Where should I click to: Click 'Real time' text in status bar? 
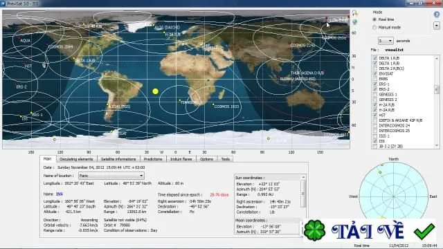click(361, 246)
